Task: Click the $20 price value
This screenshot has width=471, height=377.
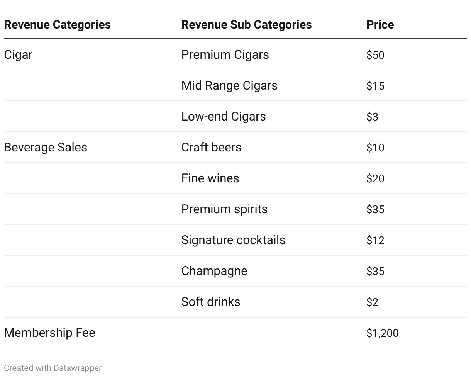Action: point(375,178)
